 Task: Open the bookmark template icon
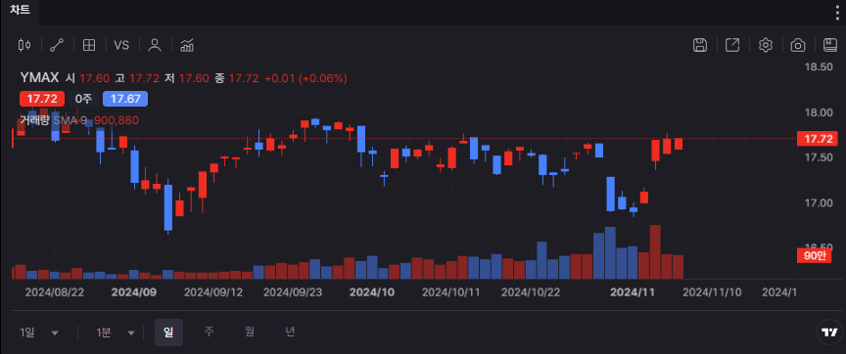coord(829,45)
